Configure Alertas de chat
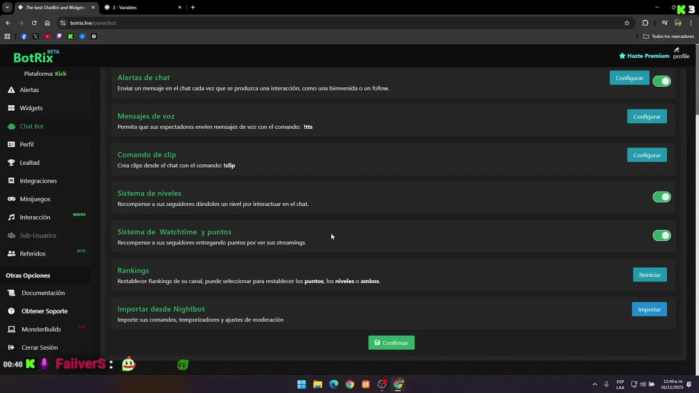Screen dimensions: 699x393 click(x=630, y=78)
